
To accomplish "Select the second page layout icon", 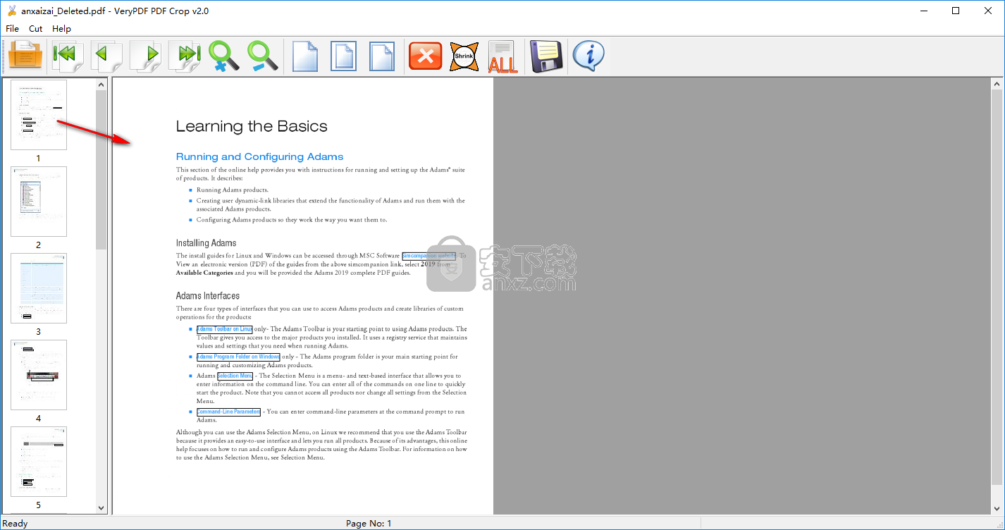I will 344,56.
